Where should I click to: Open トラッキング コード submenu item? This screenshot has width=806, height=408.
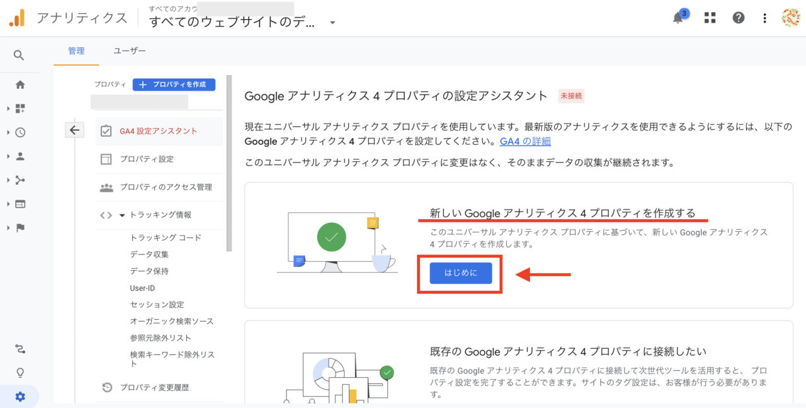[166, 237]
